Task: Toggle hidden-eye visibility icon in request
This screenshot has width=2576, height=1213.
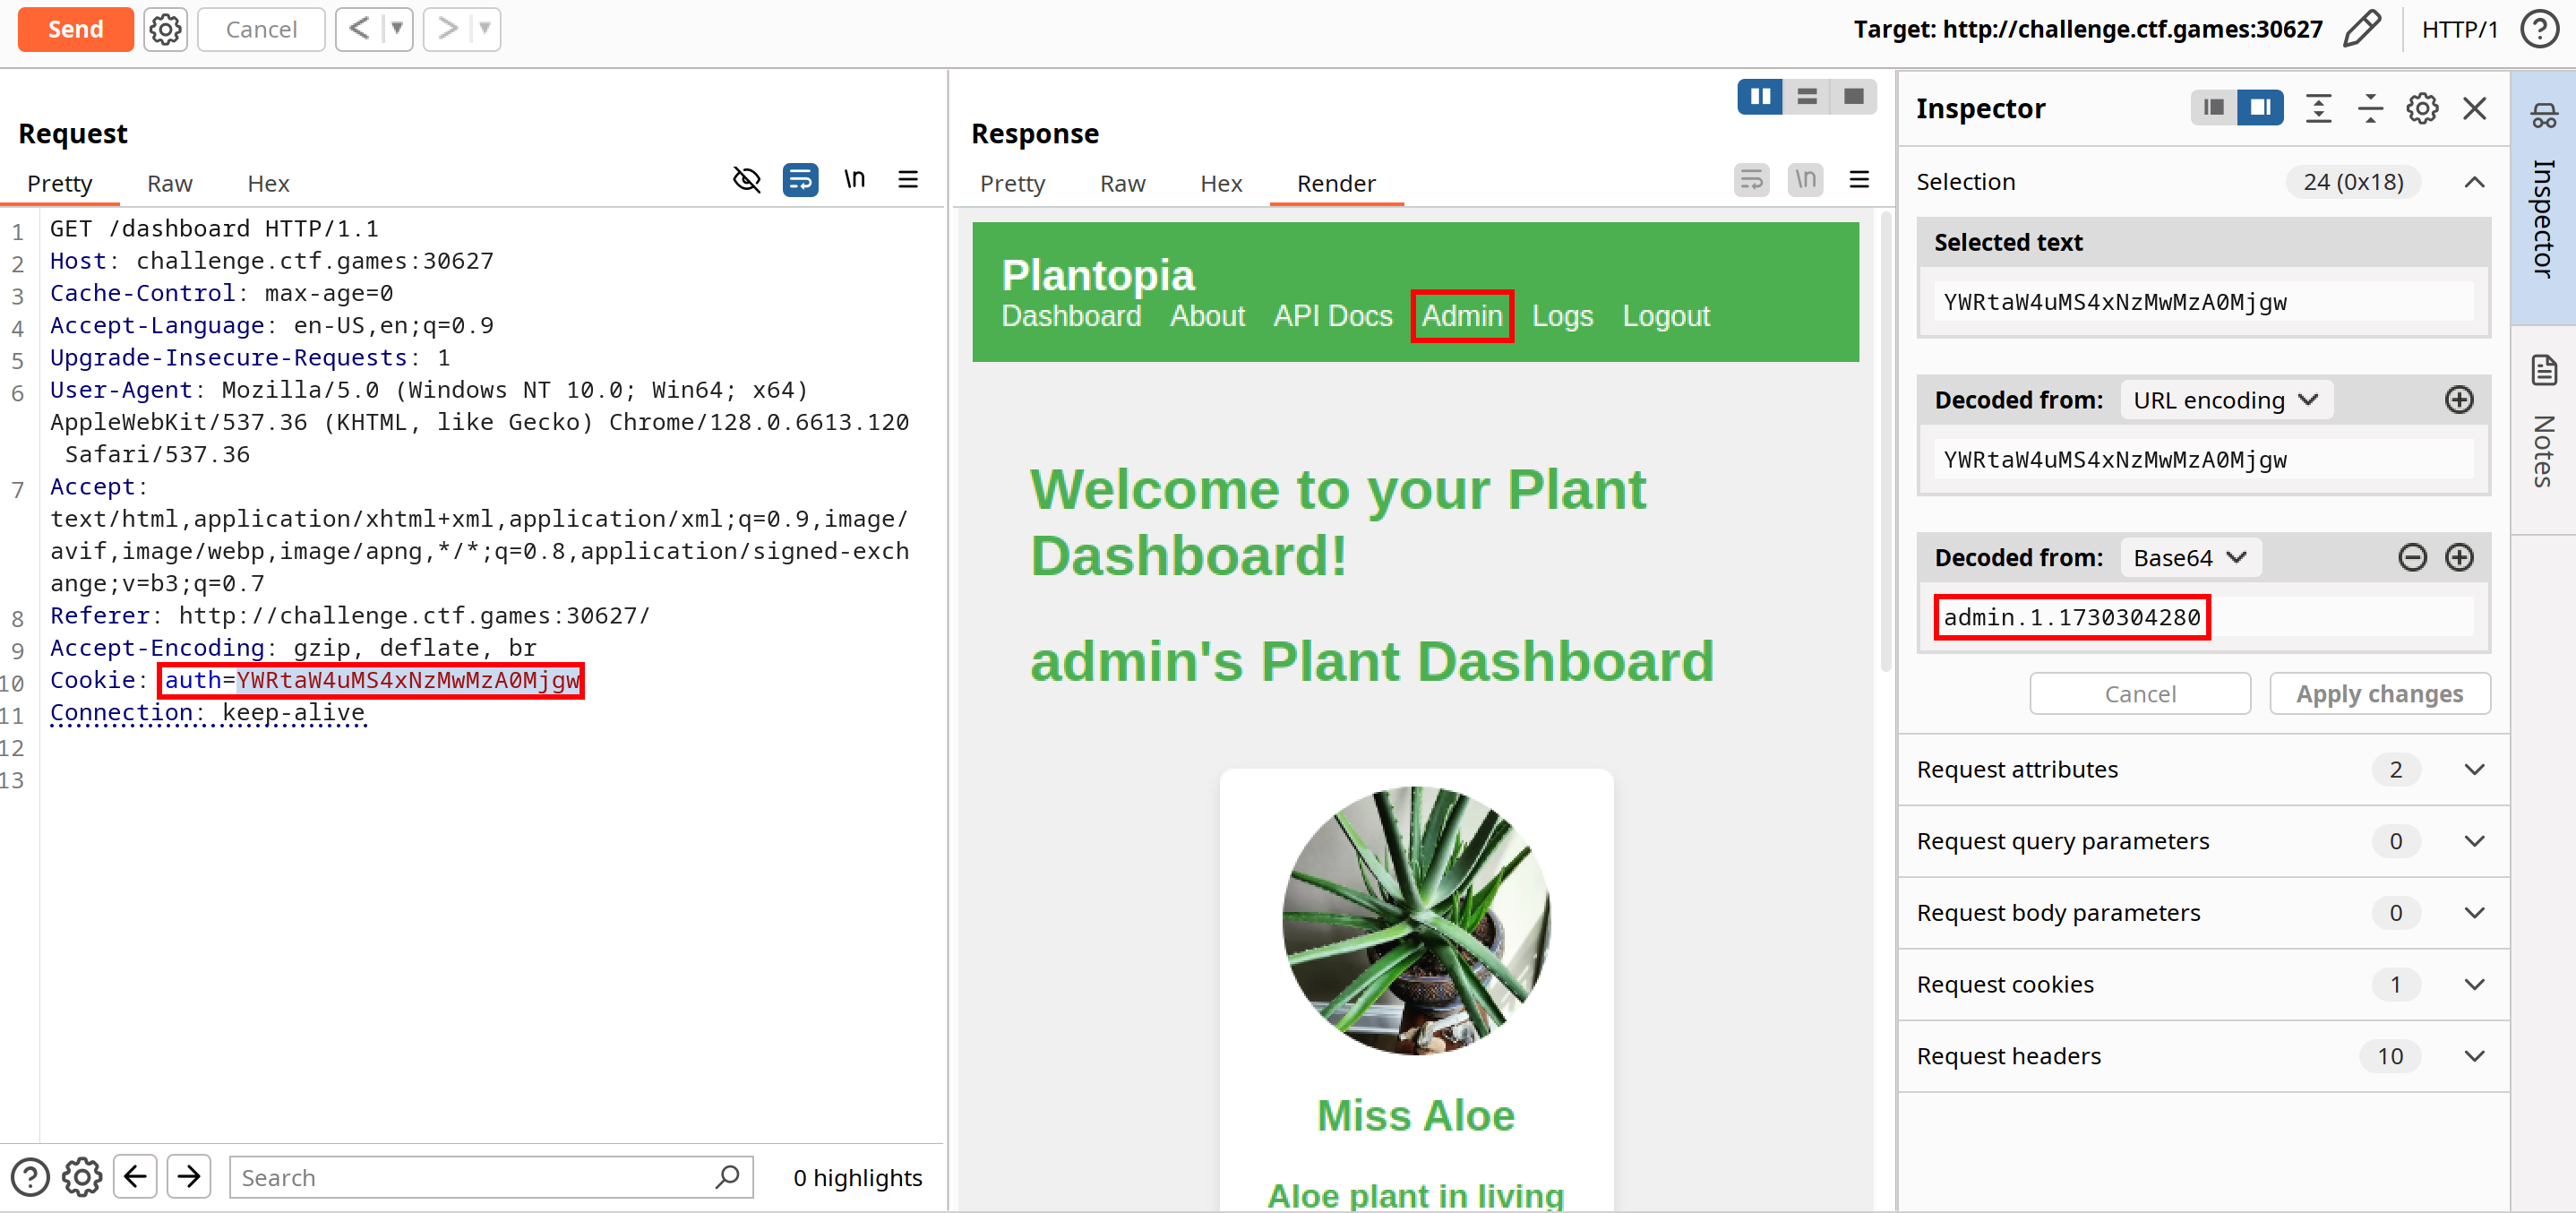Action: pyautogui.click(x=746, y=180)
